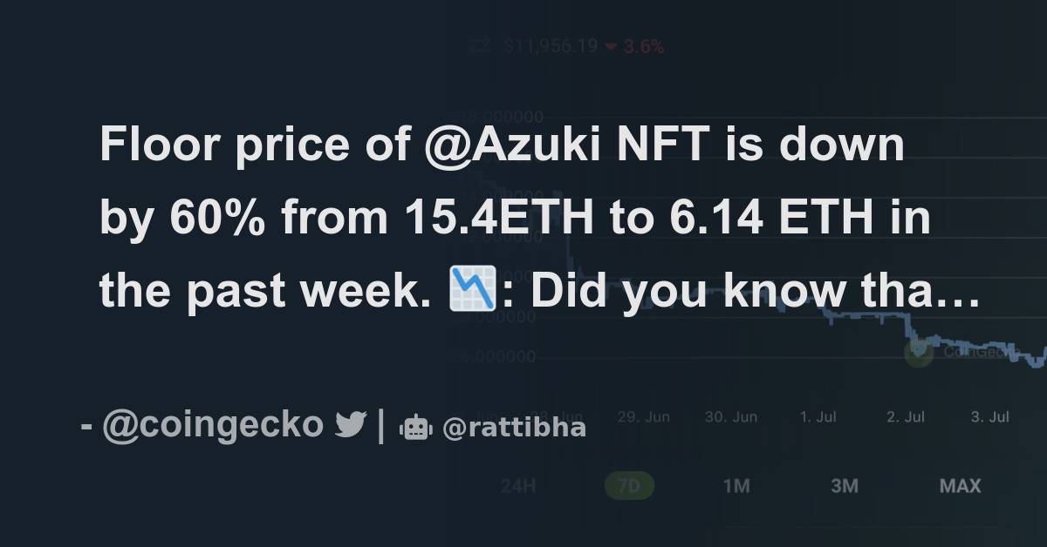
Task: Click the 29. Jun axis label
Action: (x=646, y=416)
